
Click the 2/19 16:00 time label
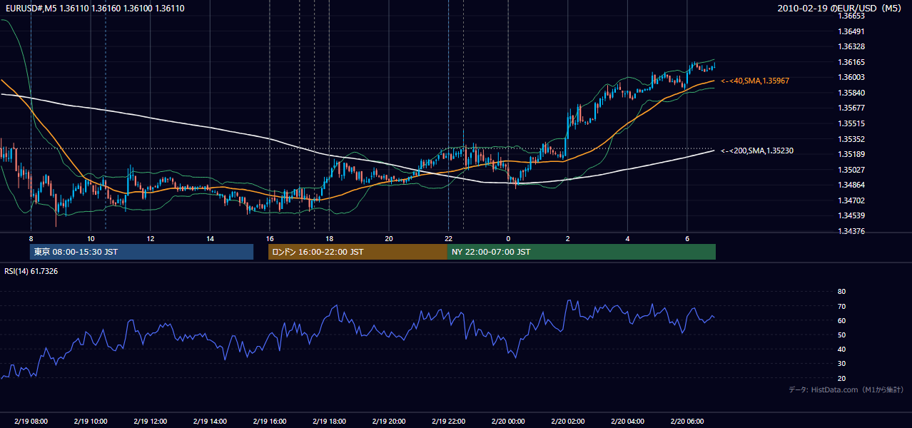pos(269,421)
